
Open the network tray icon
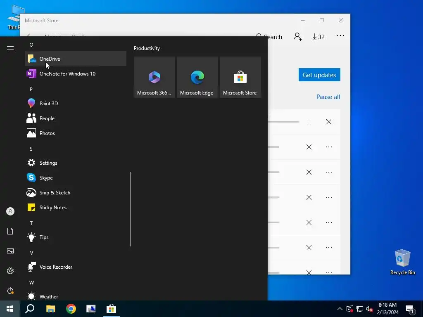coord(360,309)
